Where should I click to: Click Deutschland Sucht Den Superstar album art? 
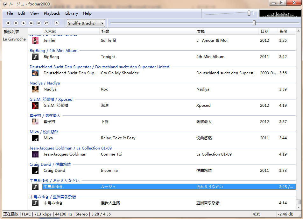tap(35, 73)
